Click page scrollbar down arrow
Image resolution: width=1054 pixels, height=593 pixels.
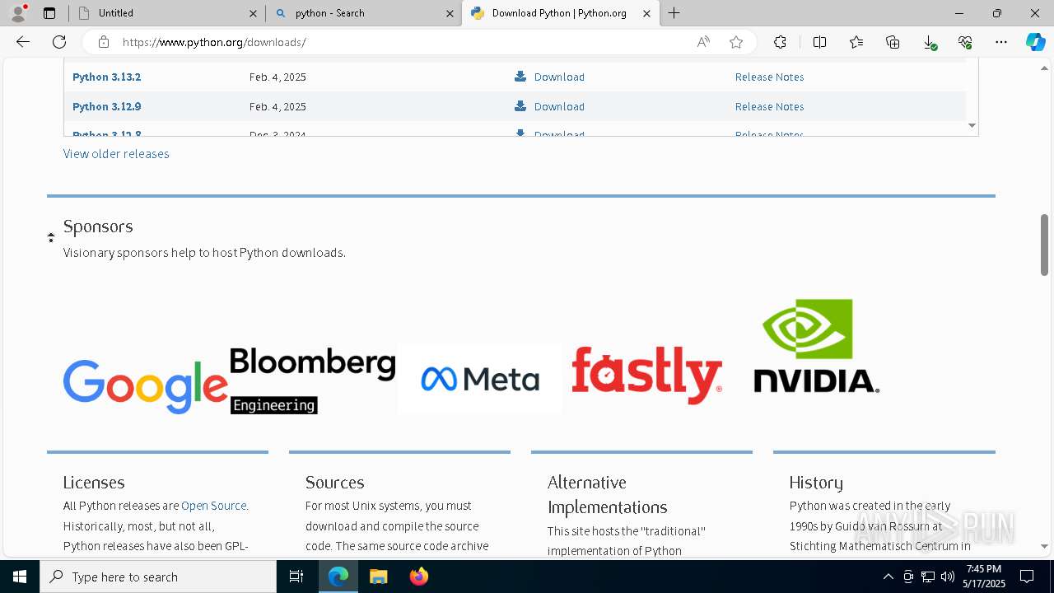click(x=1044, y=546)
